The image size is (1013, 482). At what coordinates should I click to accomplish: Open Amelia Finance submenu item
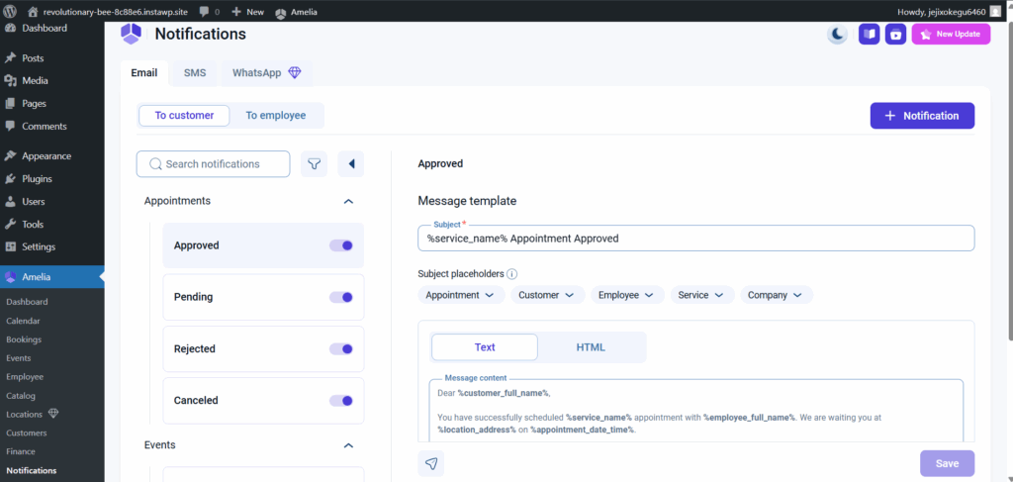21,451
